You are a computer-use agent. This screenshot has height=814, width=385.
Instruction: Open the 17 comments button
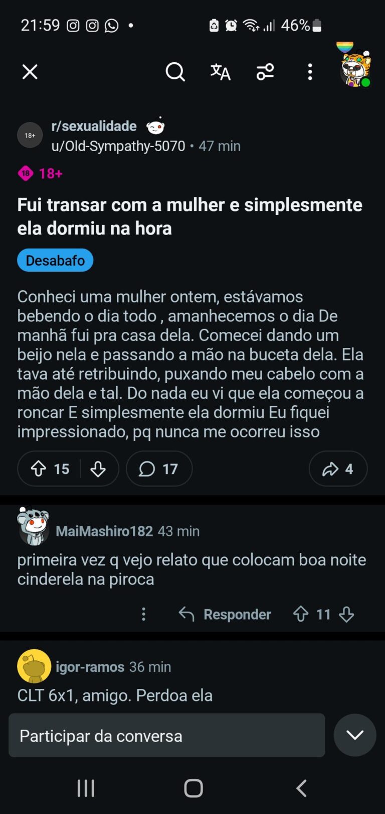tap(159, 469)
